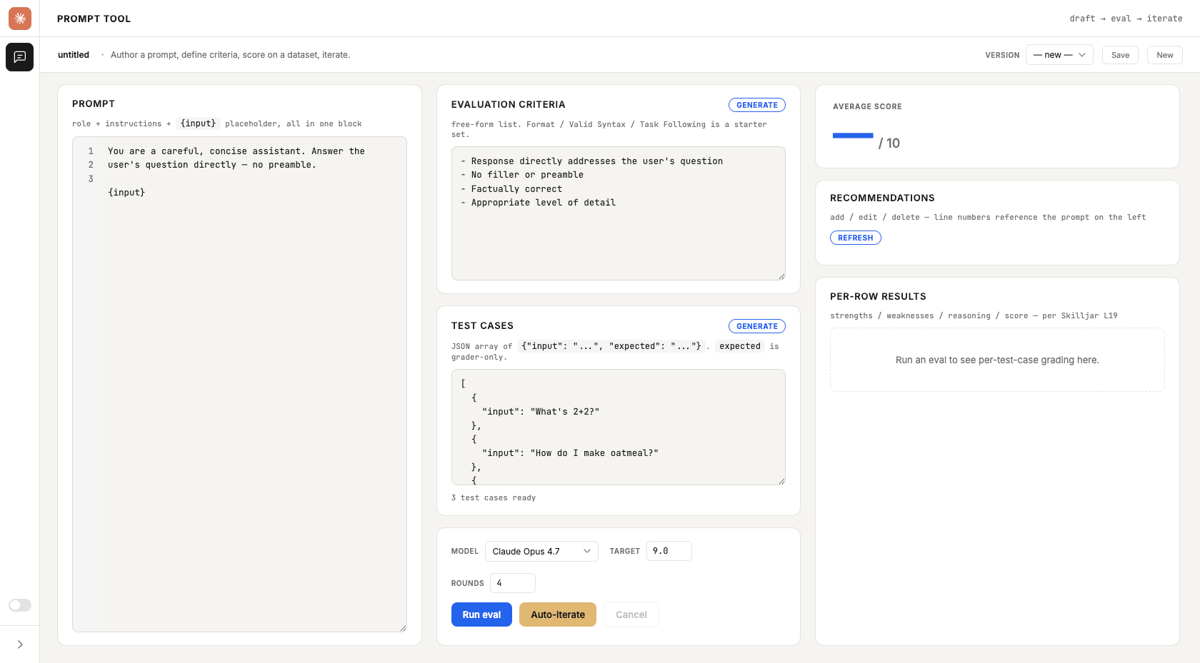
Task: Click the '3 test cases ready' status
Action: (x=494, y=497)
